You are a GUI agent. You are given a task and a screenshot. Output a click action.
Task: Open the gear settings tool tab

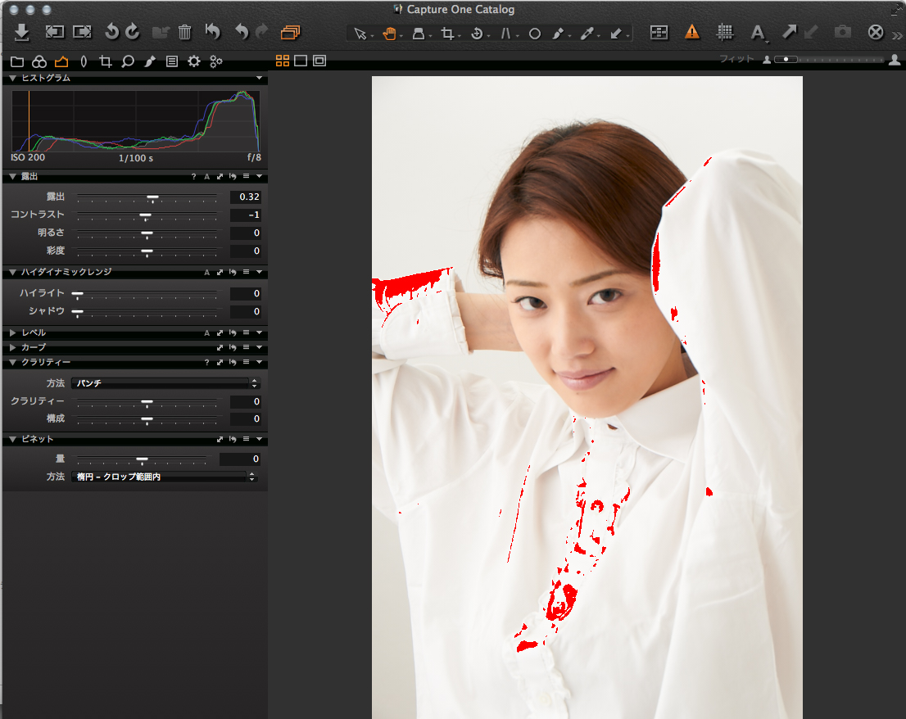pyautogui.click(x=194, y=61)
